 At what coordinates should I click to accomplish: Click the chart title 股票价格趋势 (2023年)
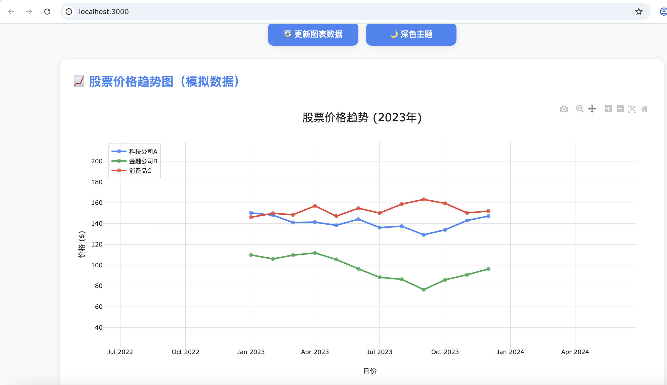(362, 118)
